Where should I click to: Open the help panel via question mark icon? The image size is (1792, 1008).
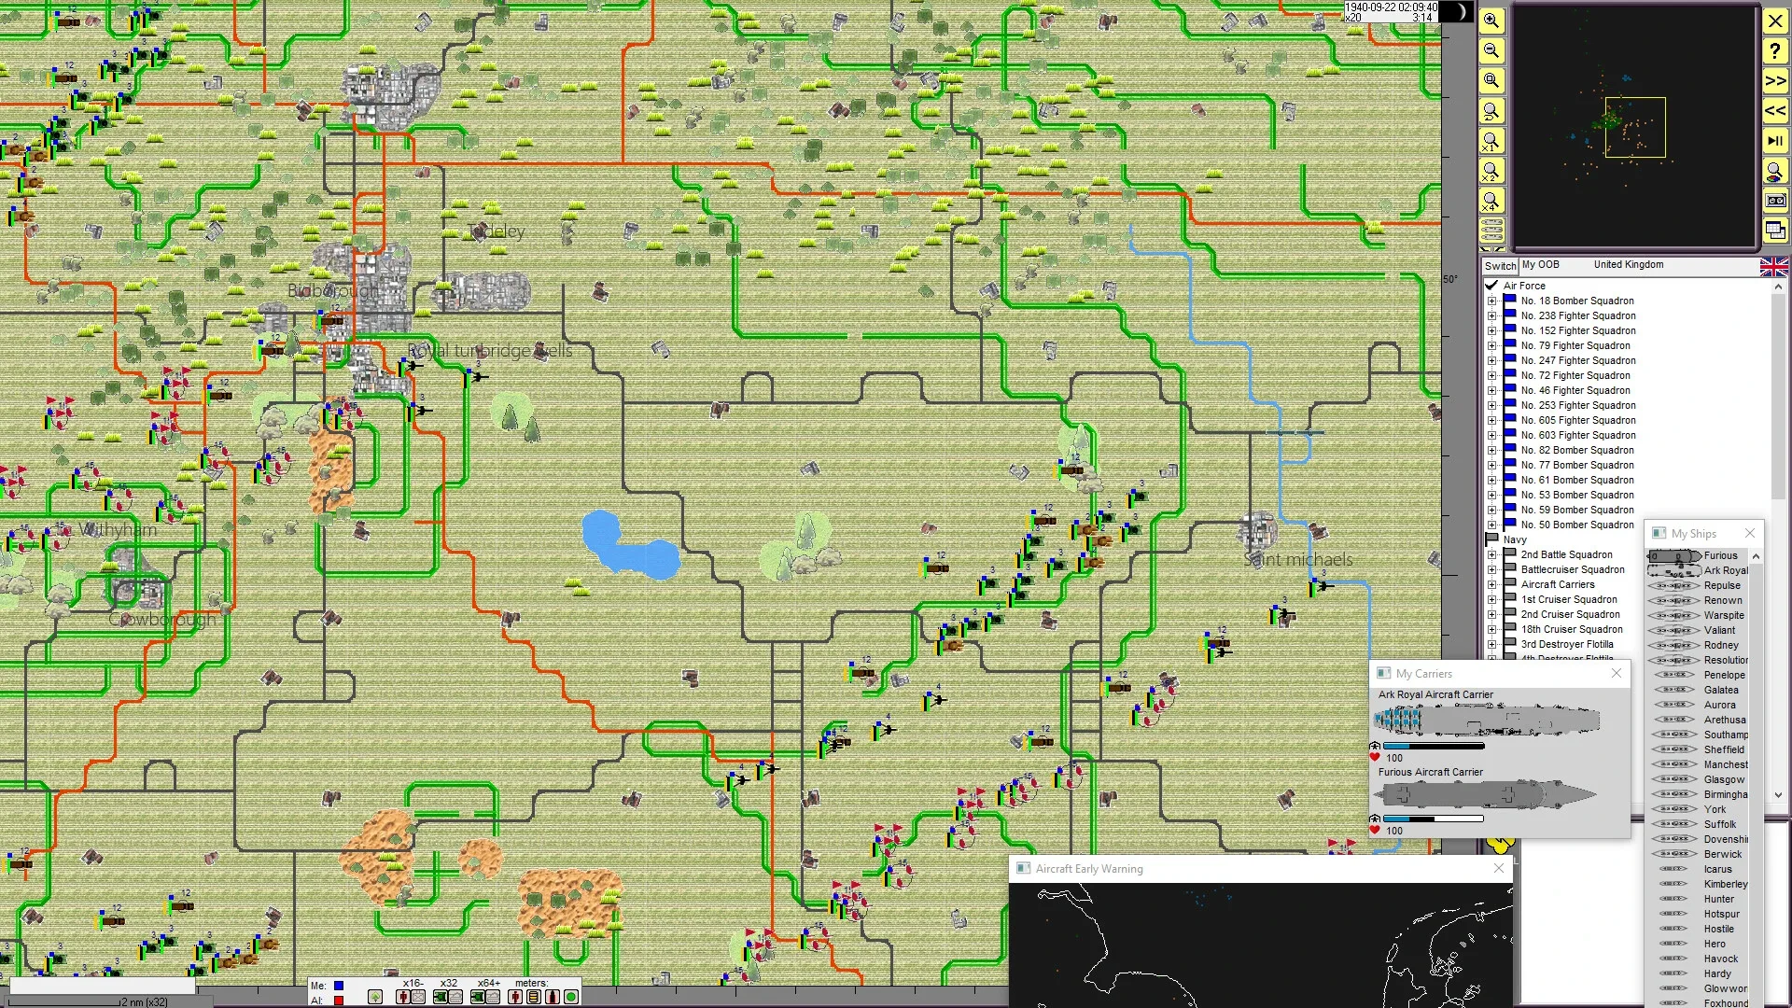point(1774,51)
